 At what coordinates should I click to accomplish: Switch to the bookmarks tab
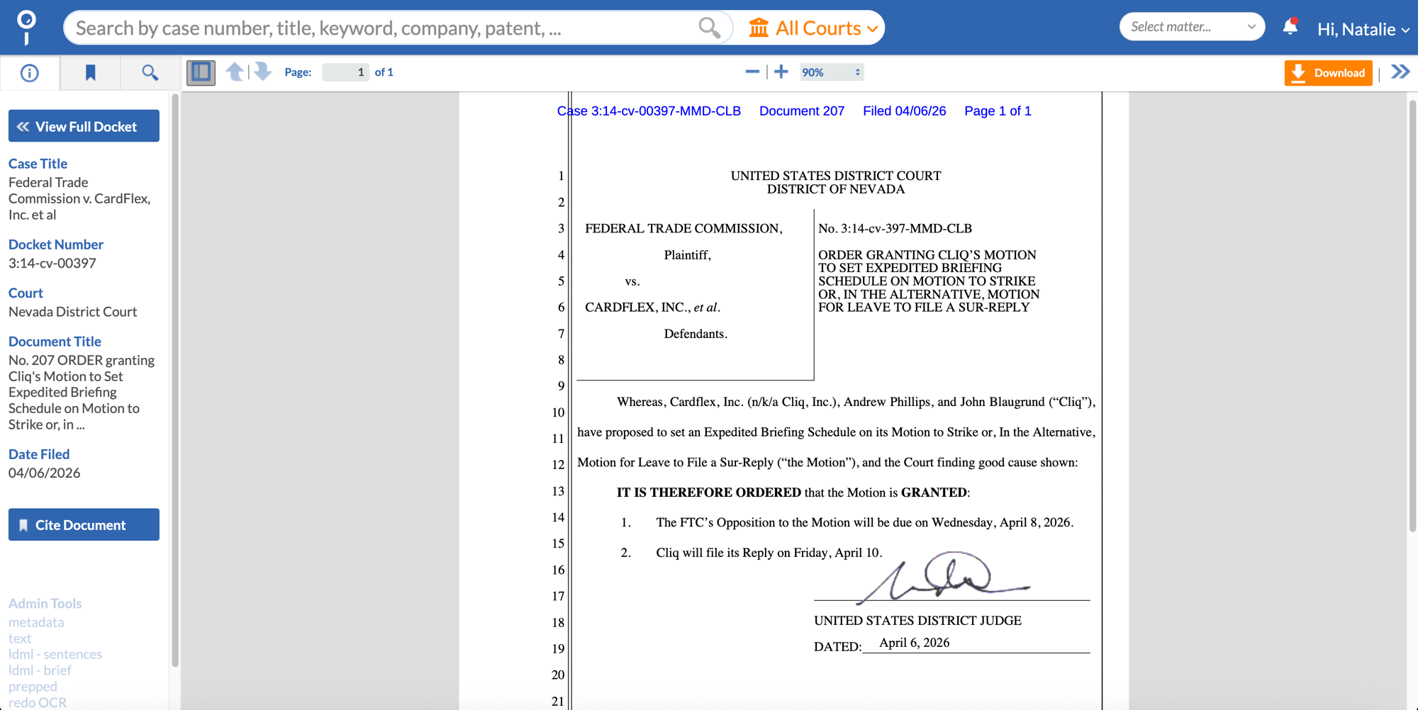(90, 72)
